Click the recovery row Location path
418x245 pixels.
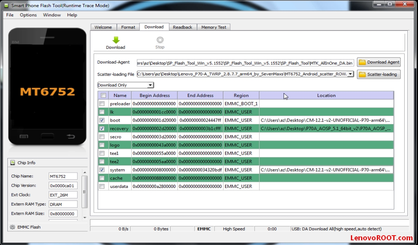326,128
